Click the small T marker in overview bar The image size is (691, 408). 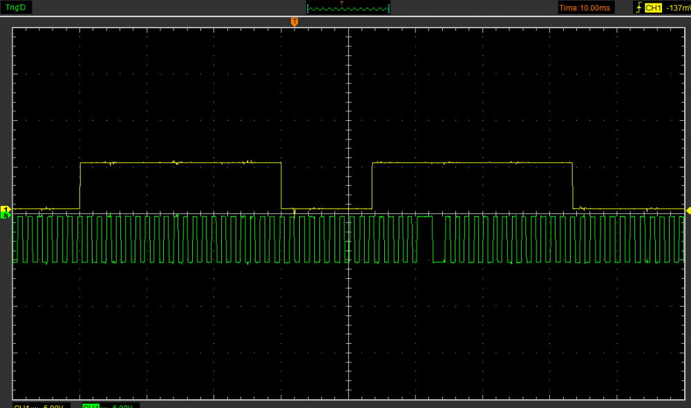(341, 3)
